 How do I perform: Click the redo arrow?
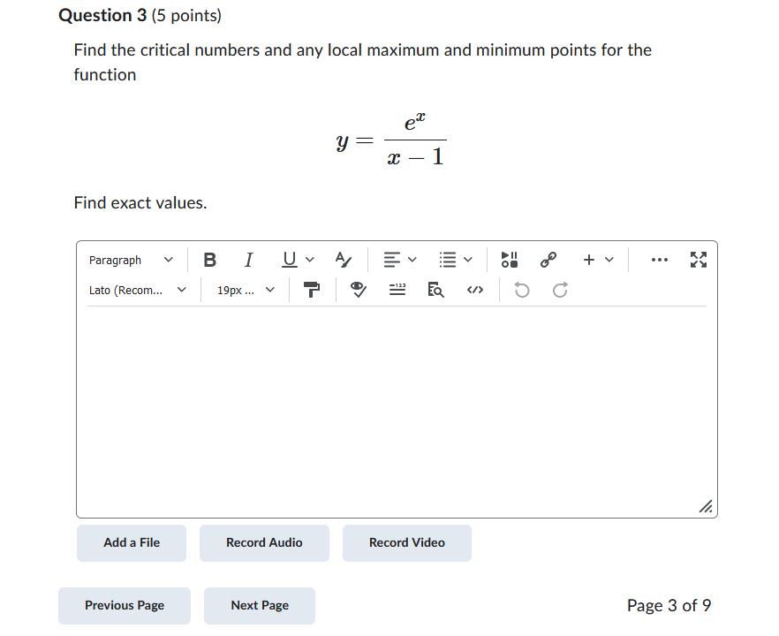tap(558, 289)
